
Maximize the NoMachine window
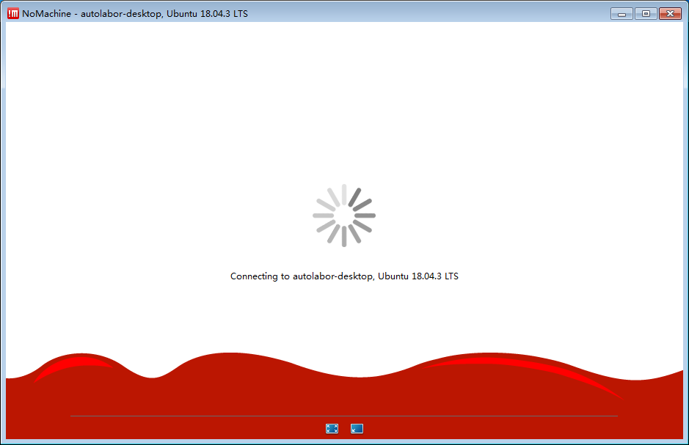click(645, 13)
